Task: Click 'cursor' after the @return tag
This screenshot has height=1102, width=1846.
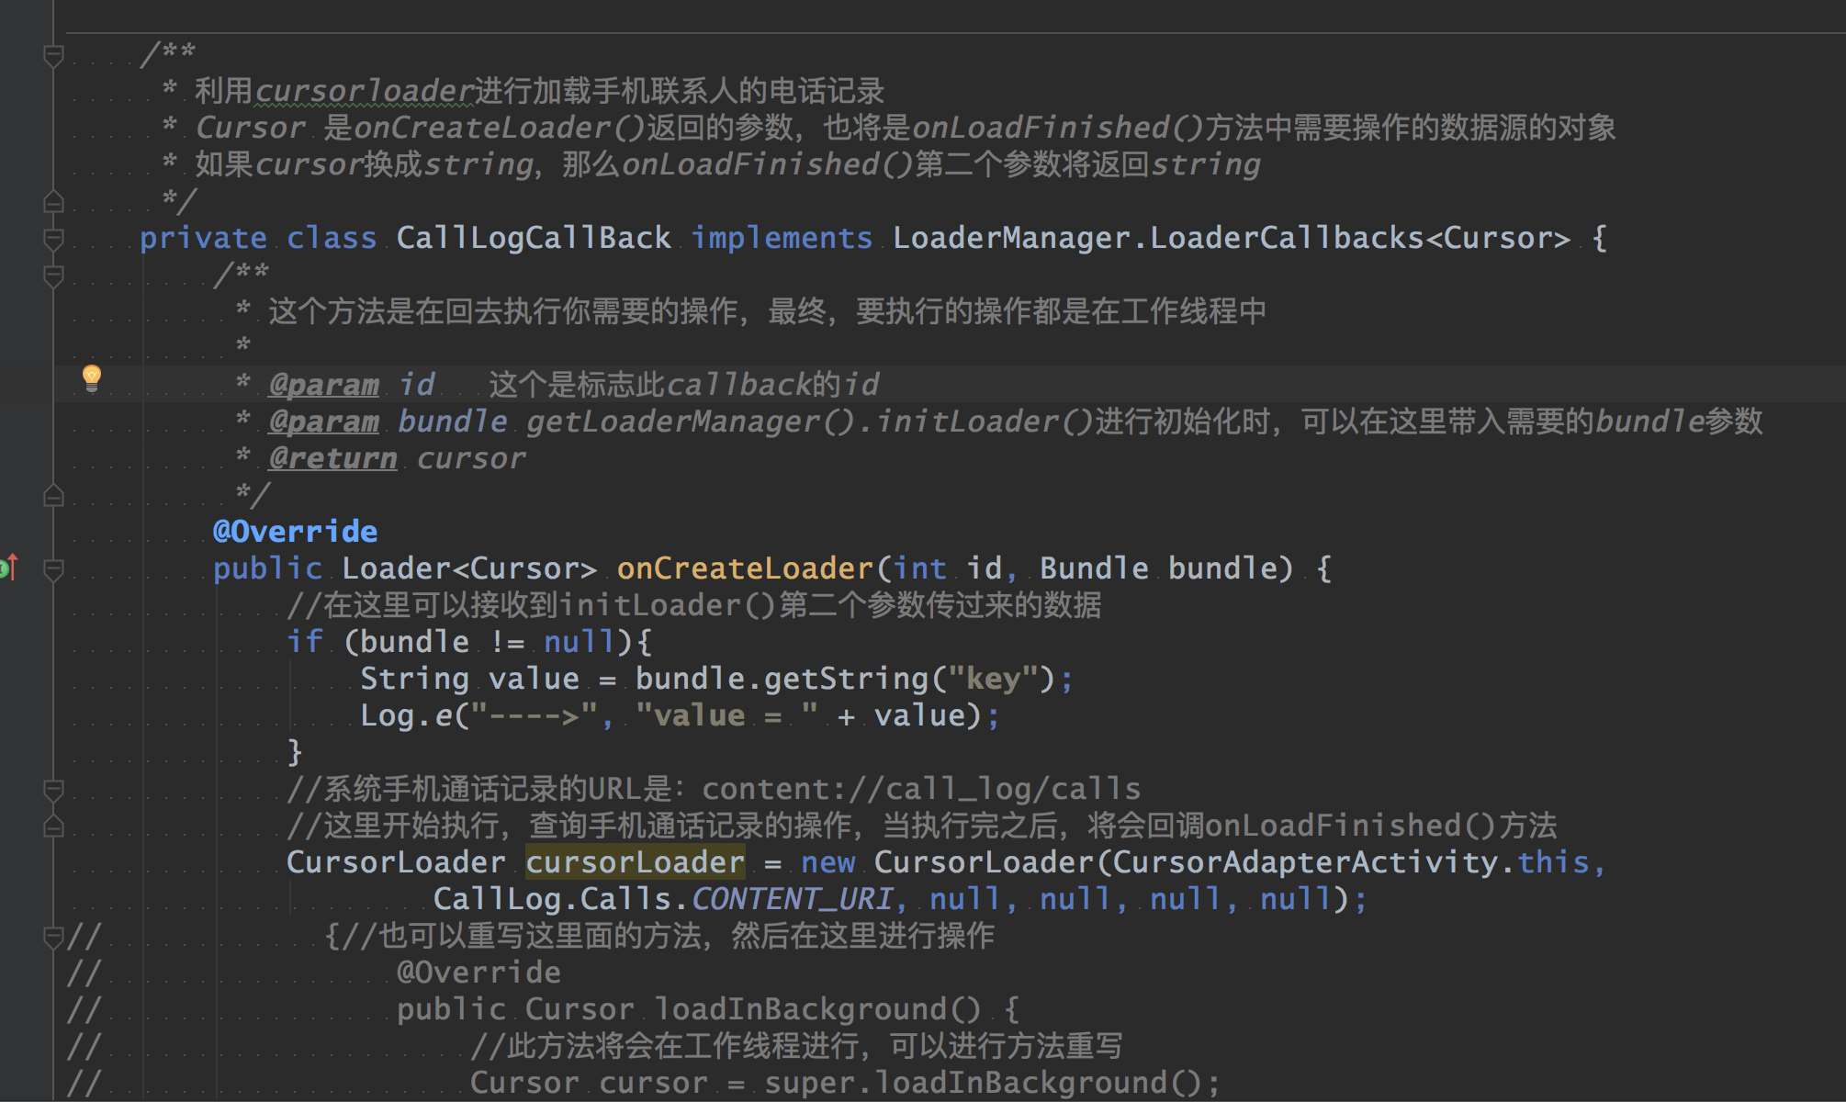Action: [x=470, y=458]
